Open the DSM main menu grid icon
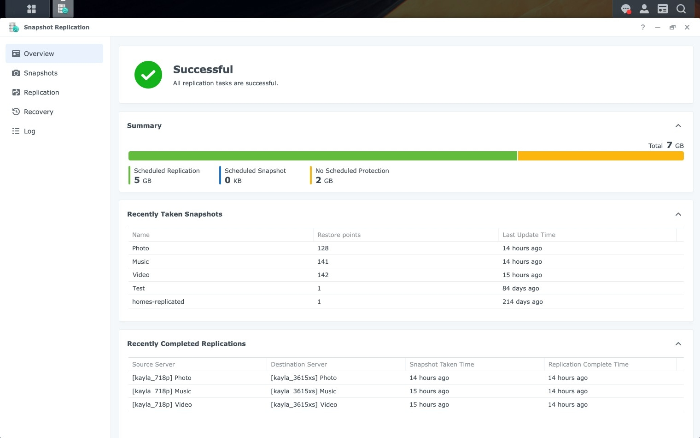Viewport: 700px width, 438px height. [31, 9]
